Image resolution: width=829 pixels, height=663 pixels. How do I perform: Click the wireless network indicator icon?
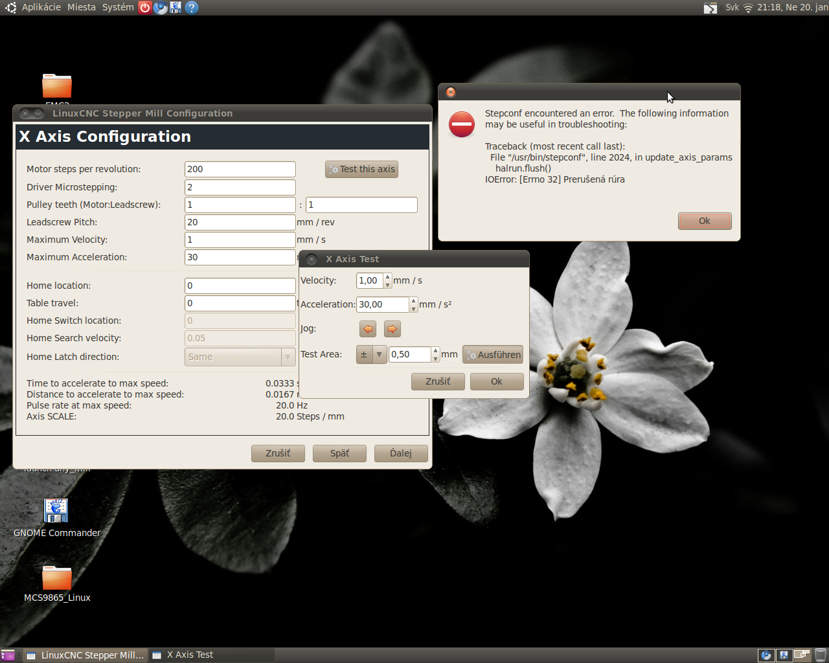pos(748,8)
